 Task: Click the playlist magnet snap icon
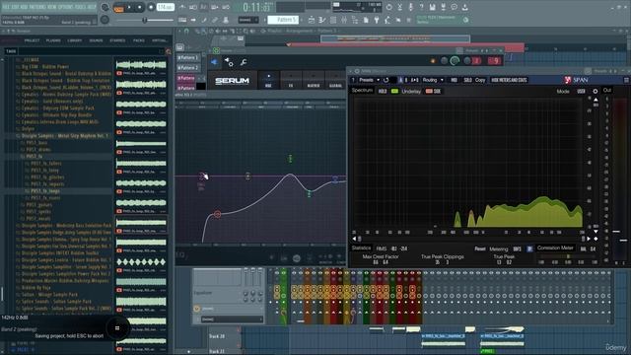point(186,31)
